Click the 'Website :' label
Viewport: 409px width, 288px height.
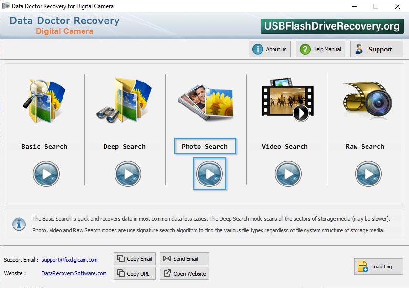click(x=15, y=273)
